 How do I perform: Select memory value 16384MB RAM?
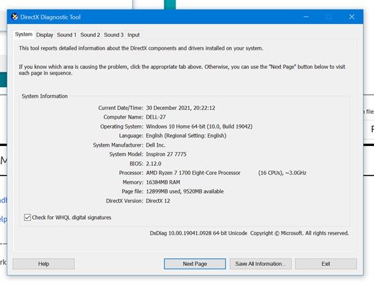pyautogui.click(x=163, y=182)
